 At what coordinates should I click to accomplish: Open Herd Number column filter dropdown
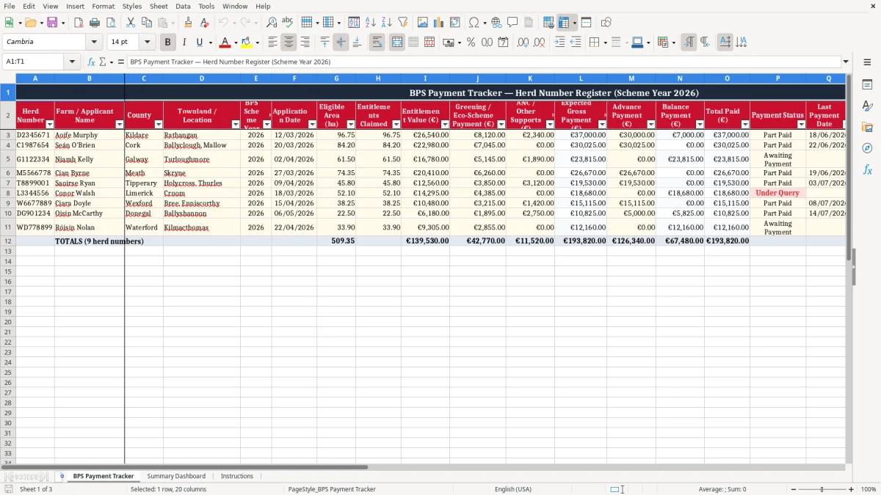[49, 125]
